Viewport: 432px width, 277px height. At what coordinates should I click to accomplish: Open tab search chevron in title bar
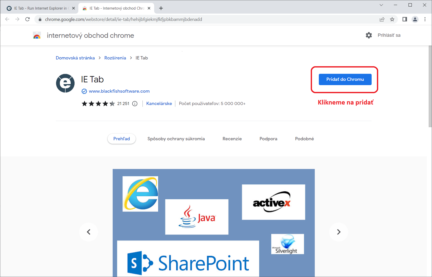pyautogui.click(x=381, y=5)
